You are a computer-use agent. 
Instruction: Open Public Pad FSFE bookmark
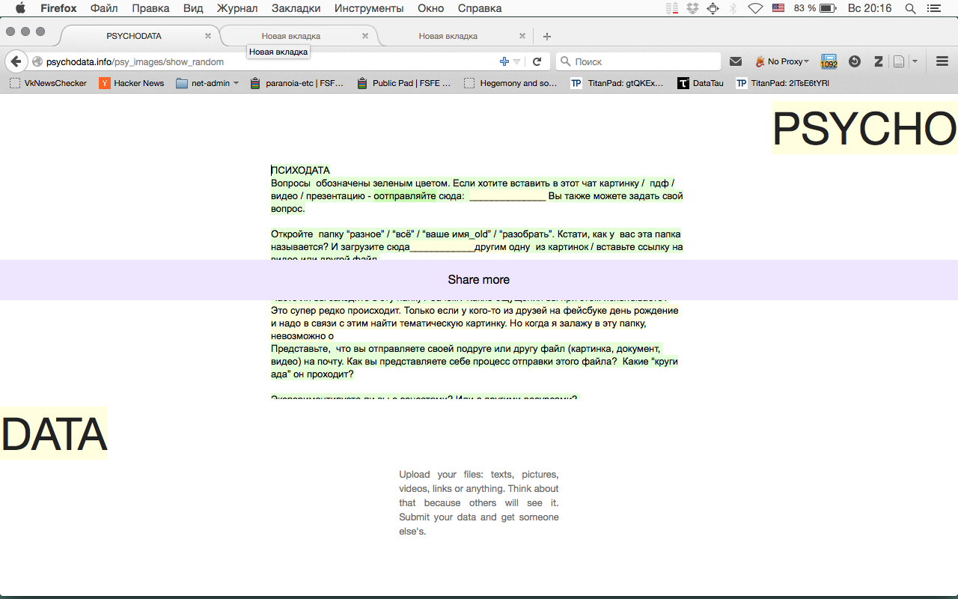(404, 83)
